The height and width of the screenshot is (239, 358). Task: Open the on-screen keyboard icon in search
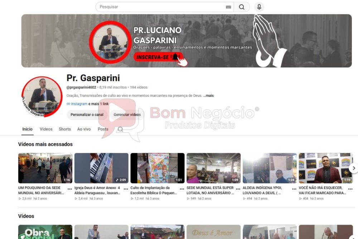pos(228,7)
